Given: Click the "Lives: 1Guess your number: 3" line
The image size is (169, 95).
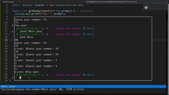Looking at the screenshot, I should (36, 66).
